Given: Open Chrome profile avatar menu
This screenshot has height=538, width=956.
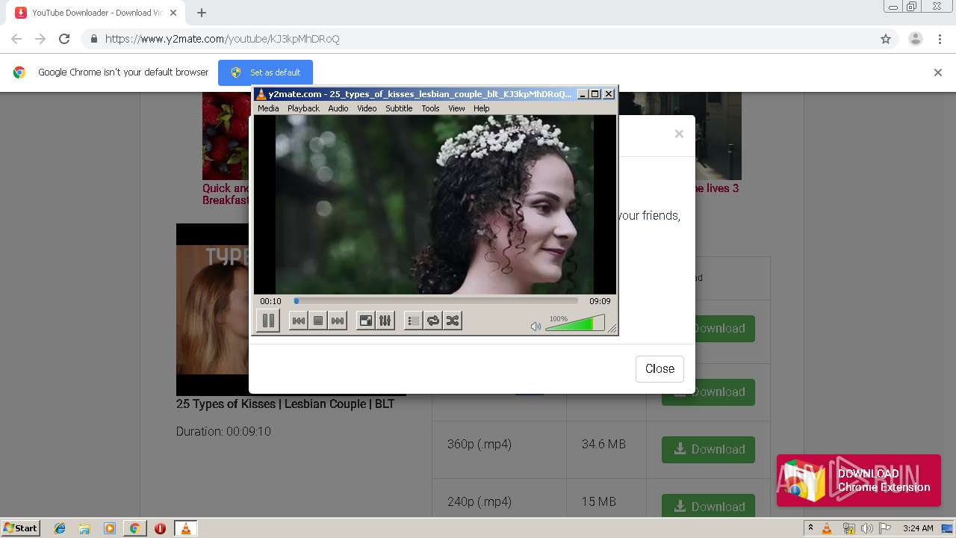Looking at the screenshot, I should click(915, 39).
